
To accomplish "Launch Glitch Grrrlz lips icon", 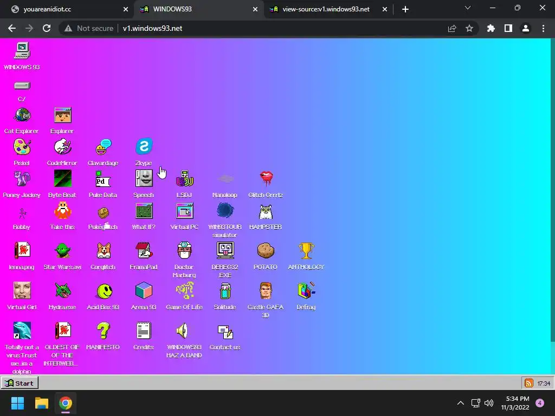I will [x=266, y=178].
